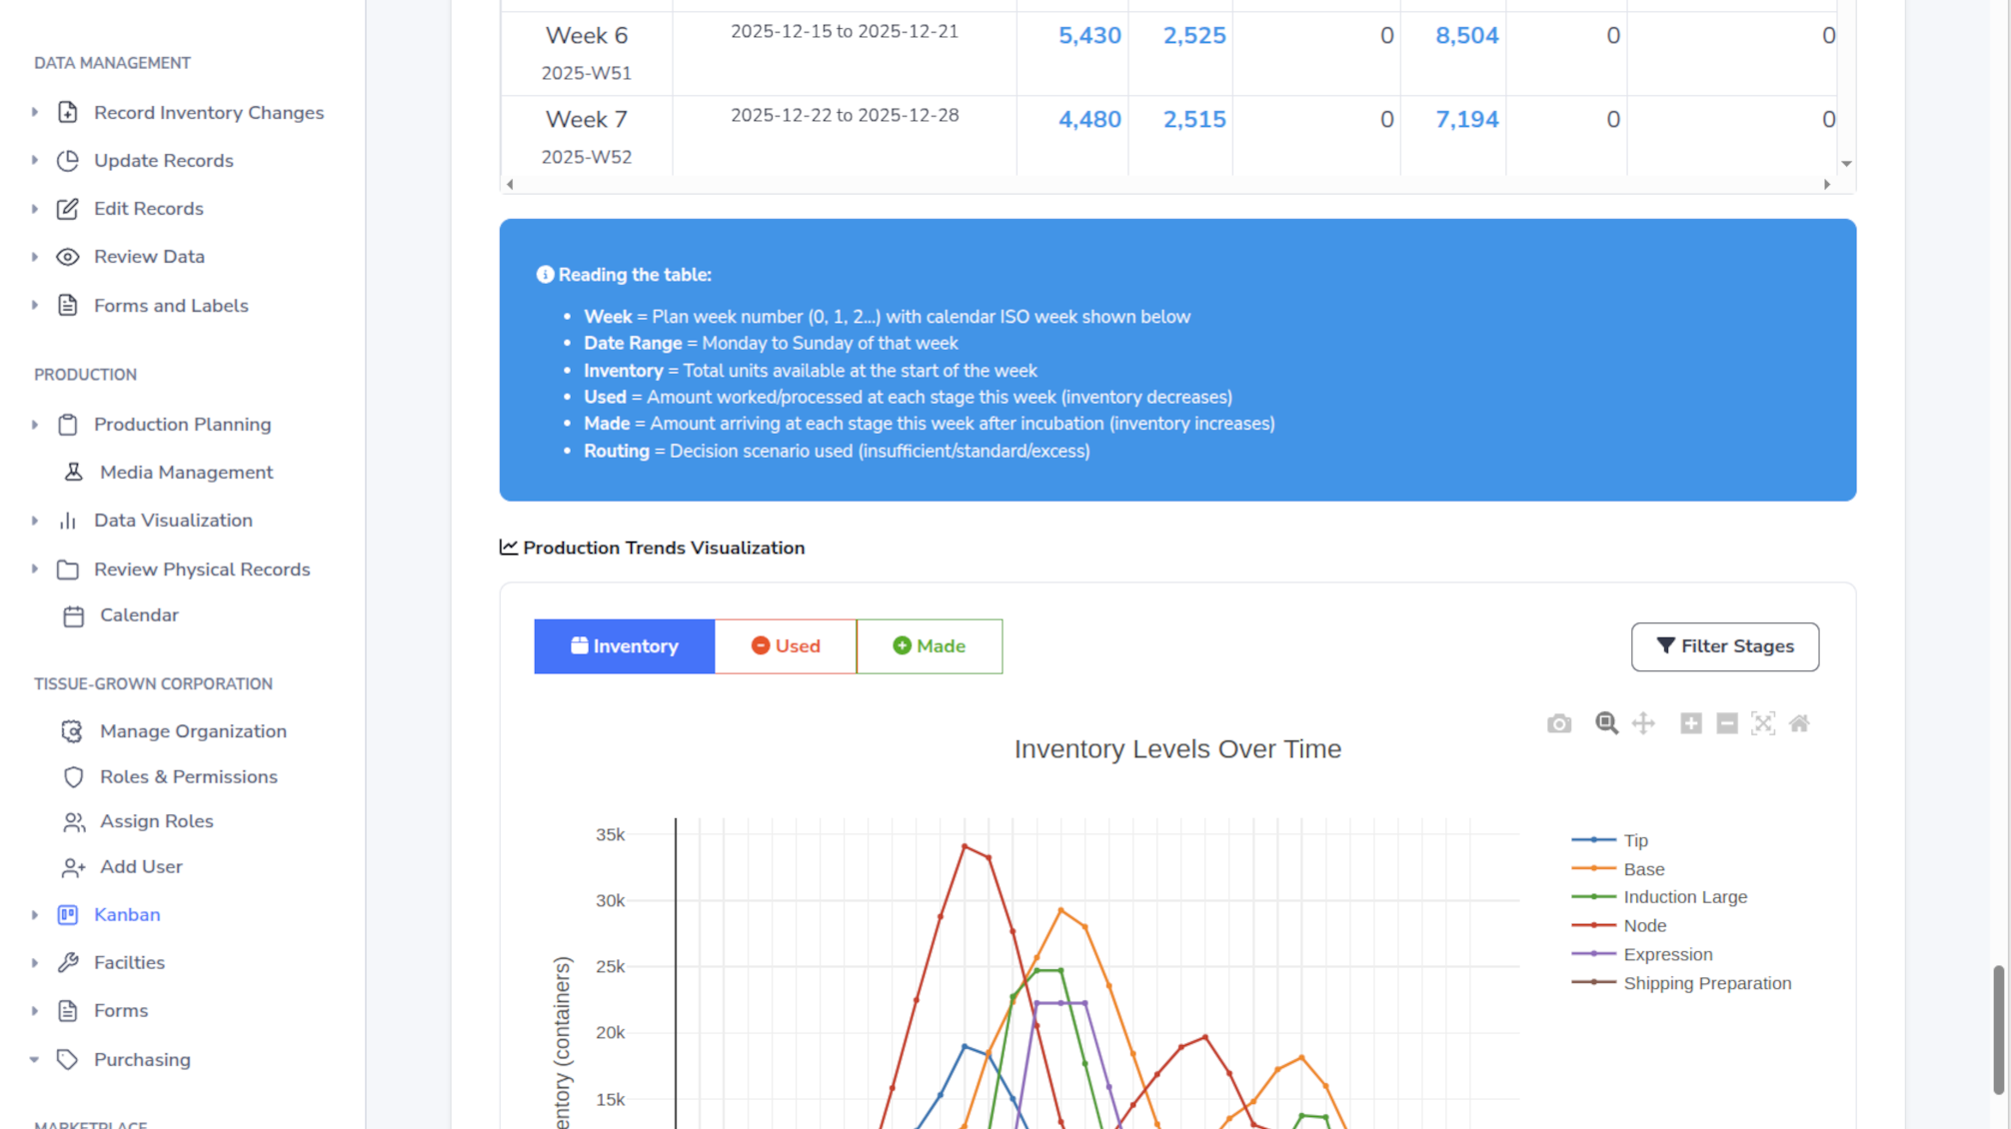Screen dimensions: 2011x1129
Task: Zoom out on the chart with the minus icon
Action: pos(1727,723)
